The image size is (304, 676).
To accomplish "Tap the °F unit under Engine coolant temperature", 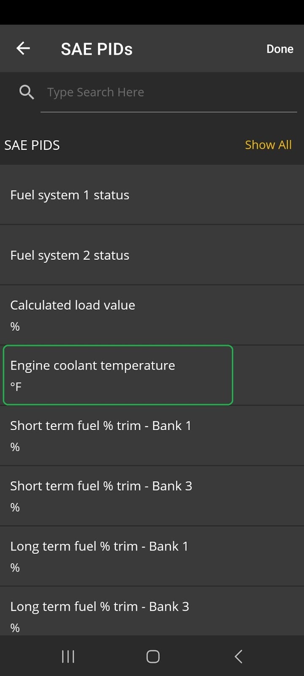I will pos(16,386).
